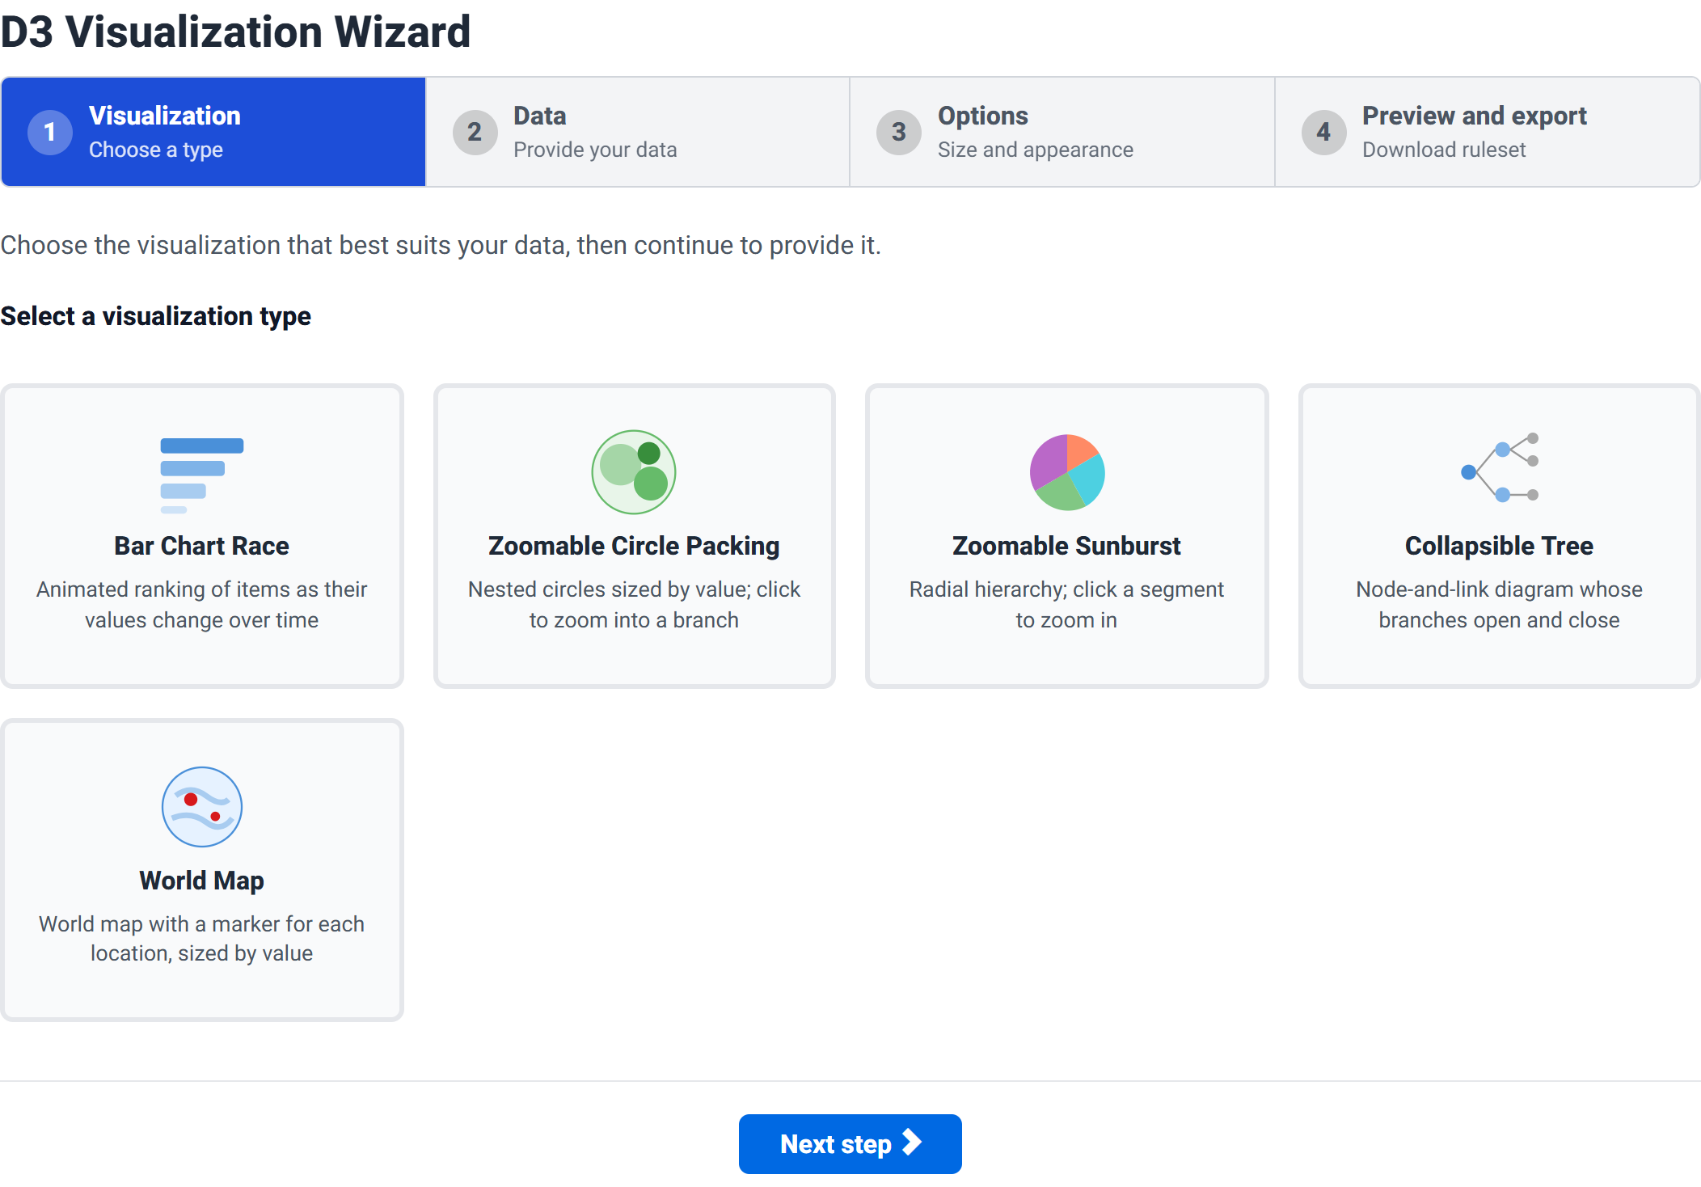Click the 'Provide your data' subtitle
This screenshot has width=1701, height=1187.
595,150
